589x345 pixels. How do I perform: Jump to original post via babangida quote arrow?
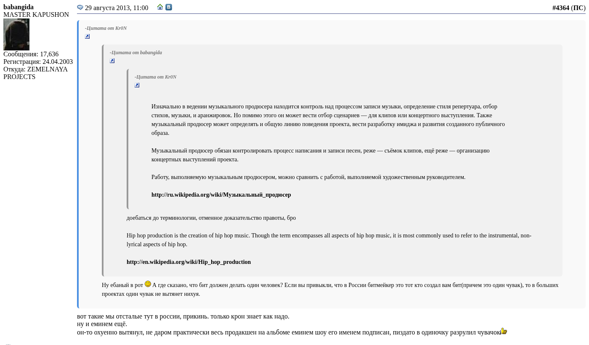[112, 61]
